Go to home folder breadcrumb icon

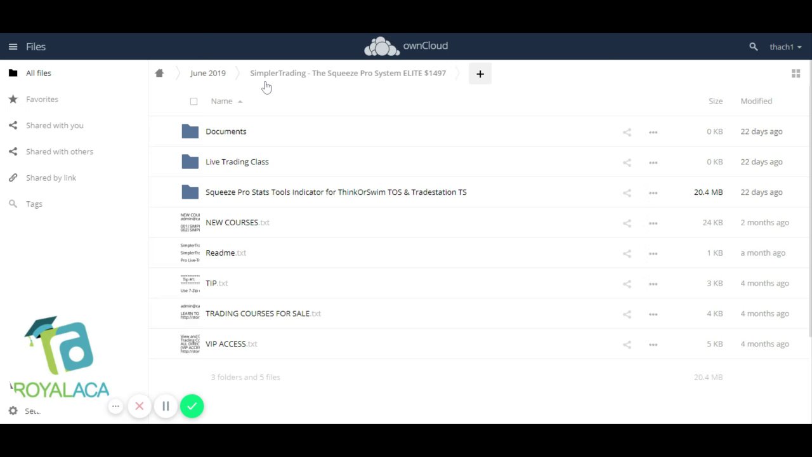(x=159, y=73)
